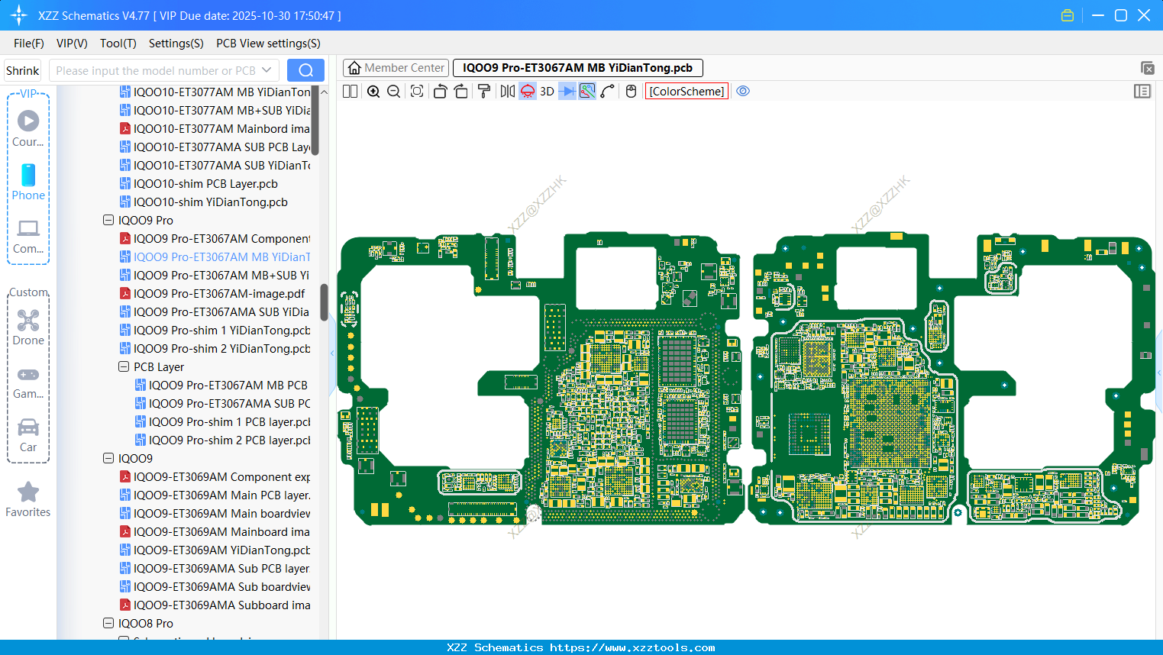Image resolution: width=1163 pixels, height=655 pixels.
Task: Open the search box dropdown arrow
Action: pyautogui.click(x=267, y=70)
